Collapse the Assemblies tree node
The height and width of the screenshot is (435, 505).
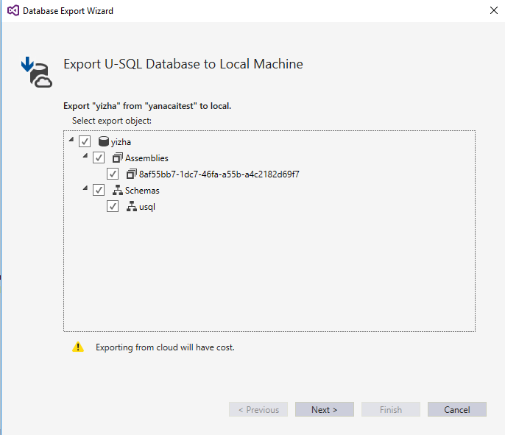[85, 155]
